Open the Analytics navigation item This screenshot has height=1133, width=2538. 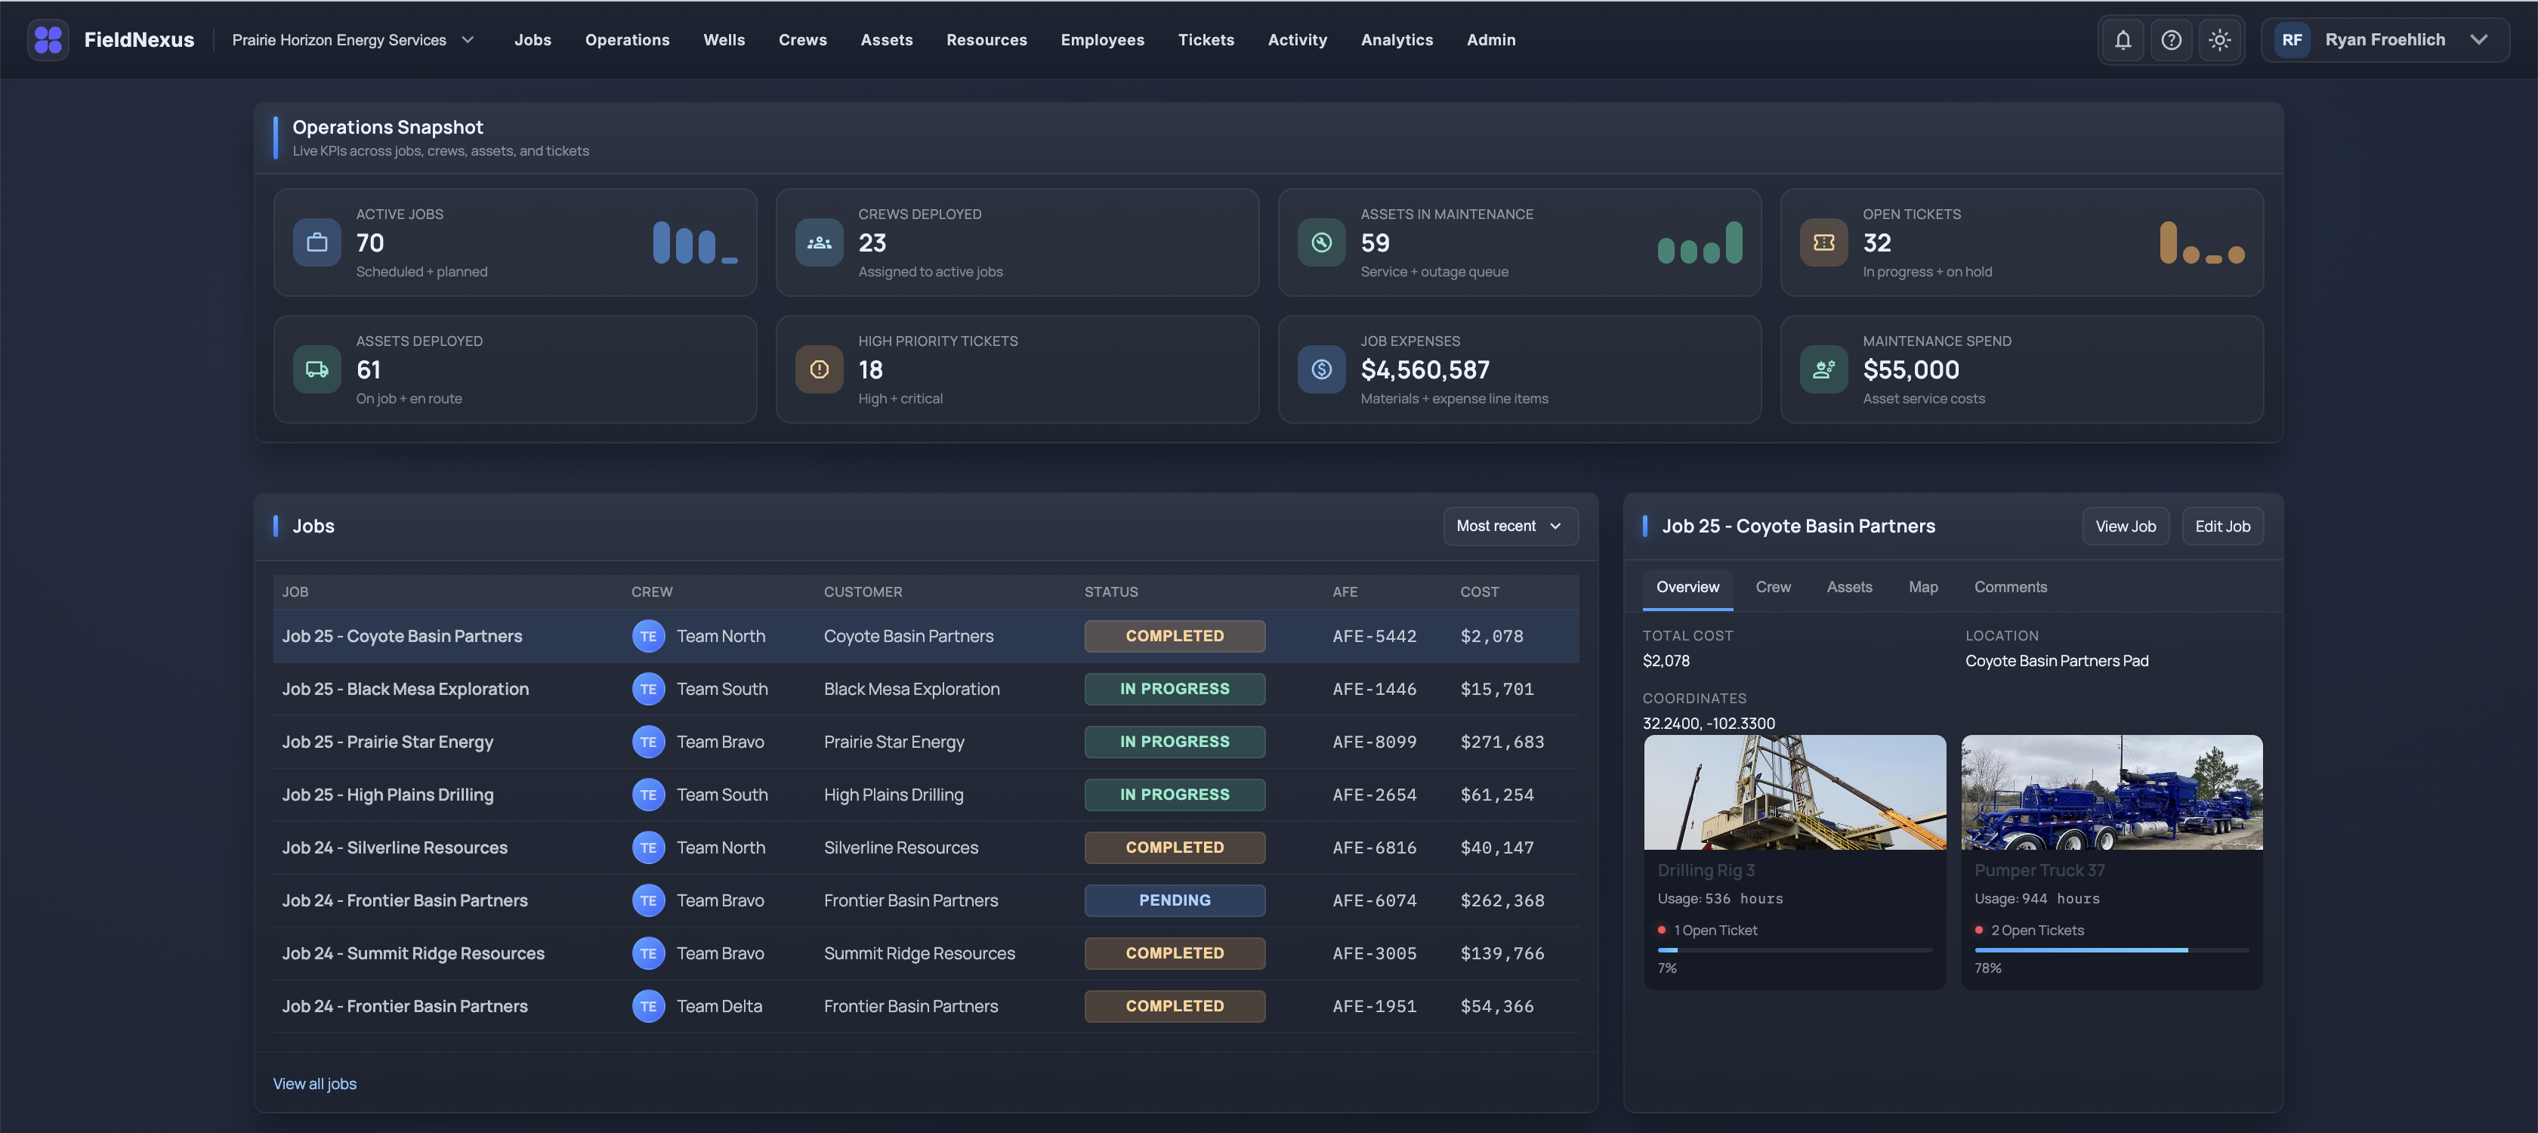click(1396, 39)
